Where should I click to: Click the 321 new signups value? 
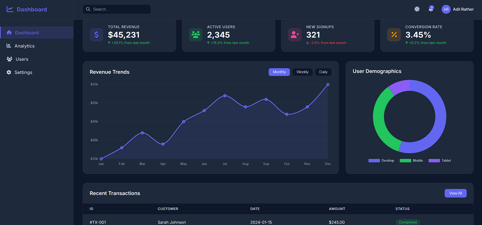(x=313, y=35)
